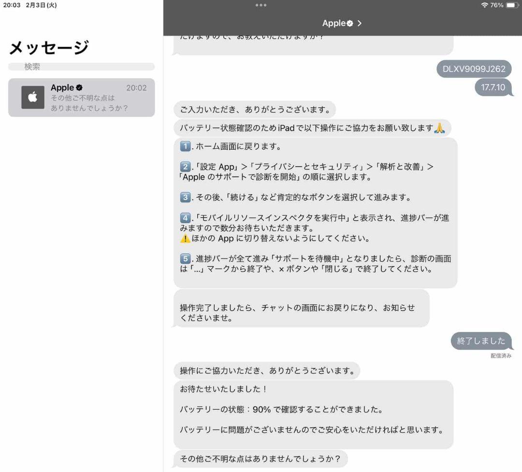Tap the 17.7.10 message bubble
This screenshot has height=472, width=522.
click(493, 88)
